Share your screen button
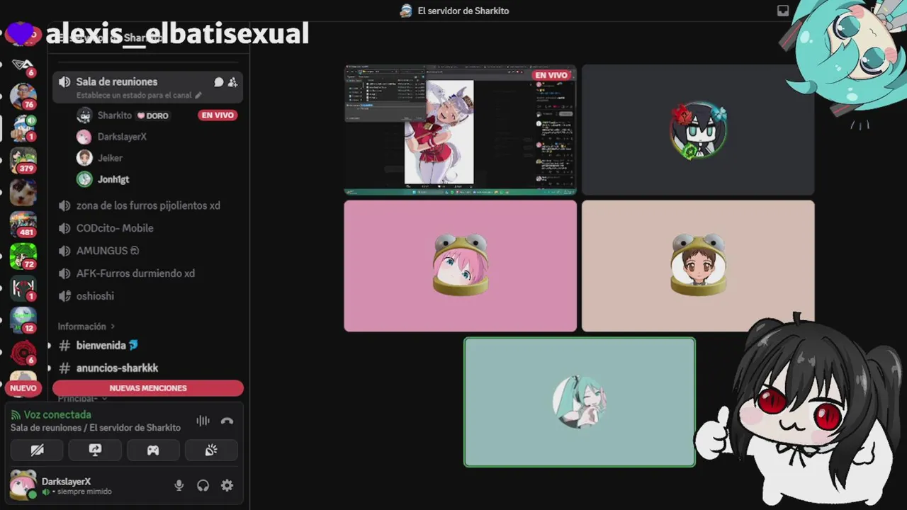907x510 pixels. click(x=95, y=450)
